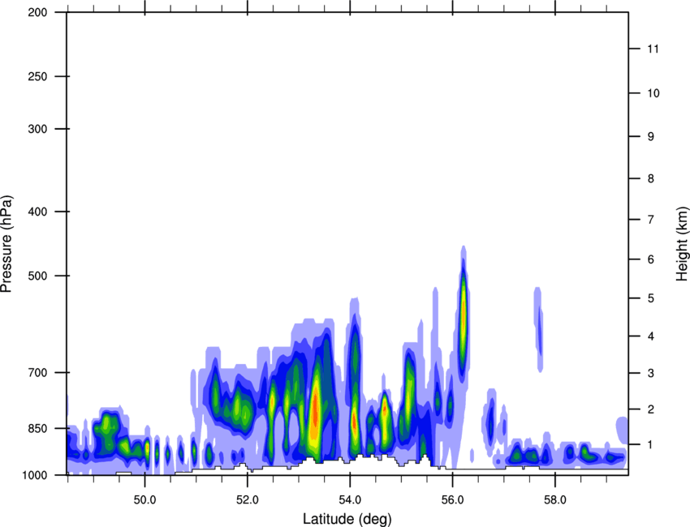Pick the 11 km height label
The width and height of the screenshot is (690, 527).
click(653, 49)
